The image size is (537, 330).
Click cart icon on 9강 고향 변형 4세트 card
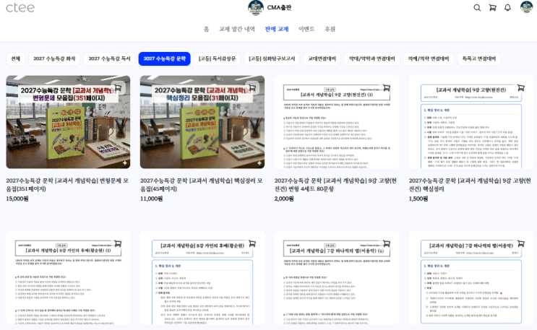coord(387,88)
